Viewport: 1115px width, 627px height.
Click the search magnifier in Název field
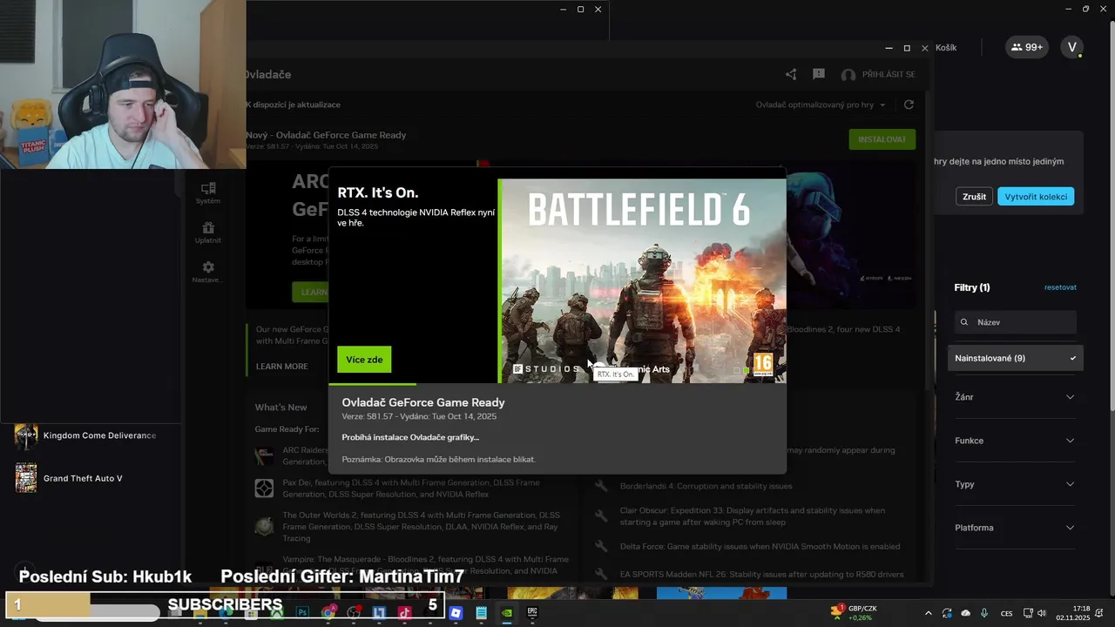point(964,322)
